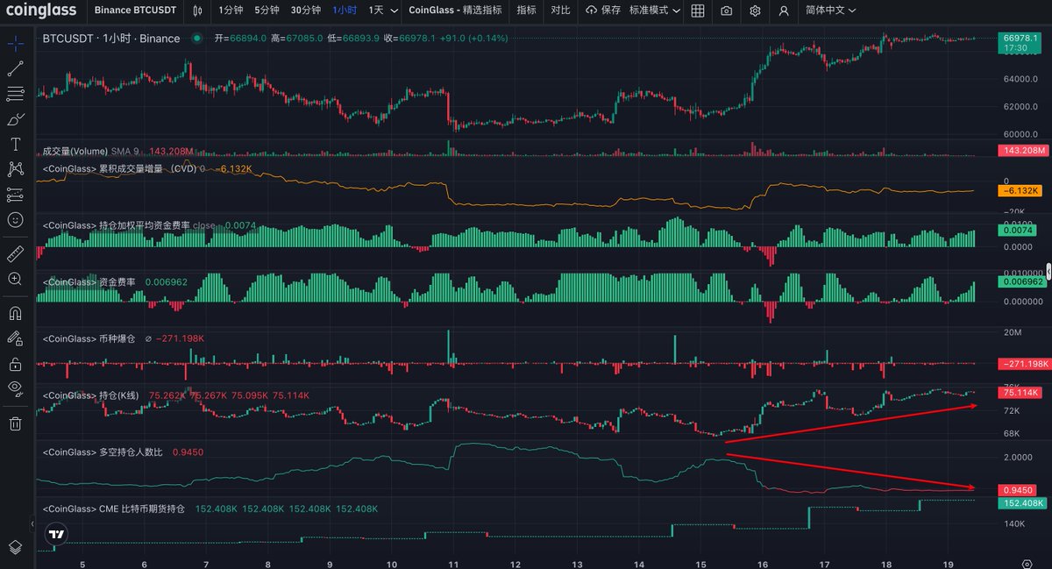Select the crosshair cursor tool
The height and width of the screenshot is (569, 1052).
tap(15, 43)
